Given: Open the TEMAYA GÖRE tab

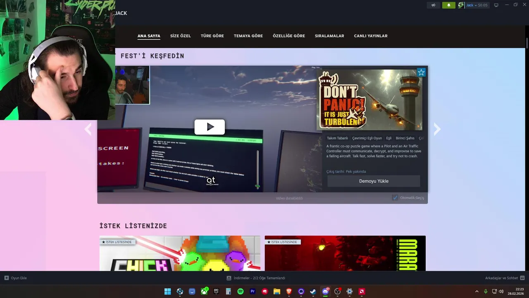Looking at the screenshot, I should [x=248, y=36].
